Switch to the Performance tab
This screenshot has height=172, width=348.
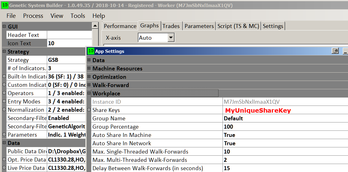point(120,26)
